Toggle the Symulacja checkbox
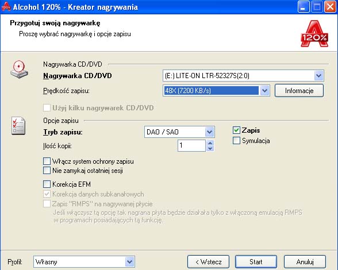Image resolution: width=338 pixels, height=270 pixels. (236, 141)
